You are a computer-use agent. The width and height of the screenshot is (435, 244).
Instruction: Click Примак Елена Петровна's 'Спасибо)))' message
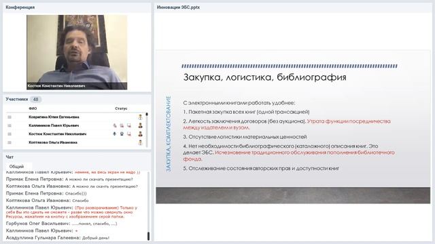coord(46,193)
